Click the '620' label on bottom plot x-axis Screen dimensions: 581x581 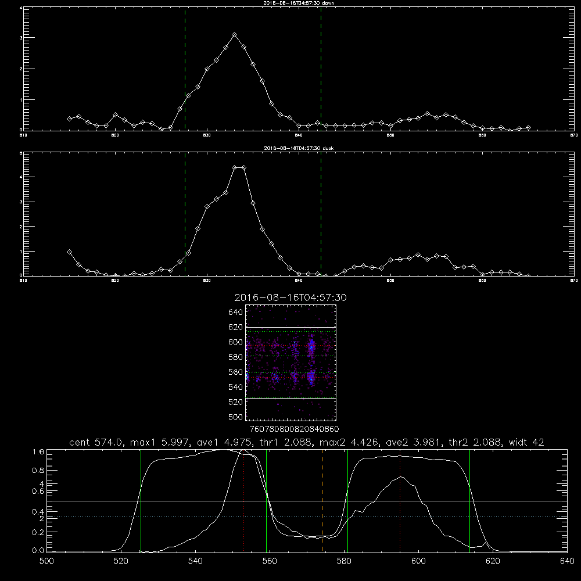click(x=493, y=561)
